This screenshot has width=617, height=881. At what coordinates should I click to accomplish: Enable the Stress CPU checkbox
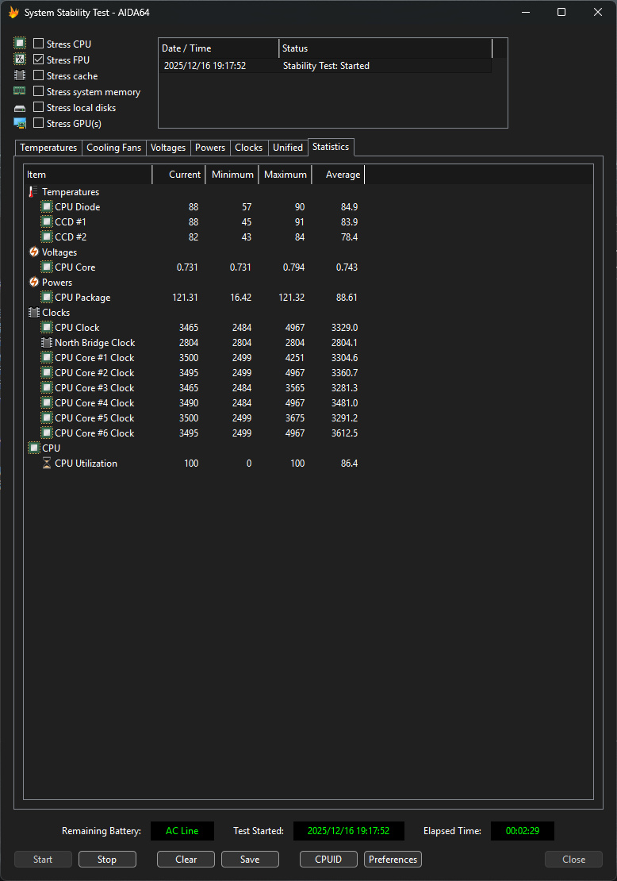tap(39, 44)
